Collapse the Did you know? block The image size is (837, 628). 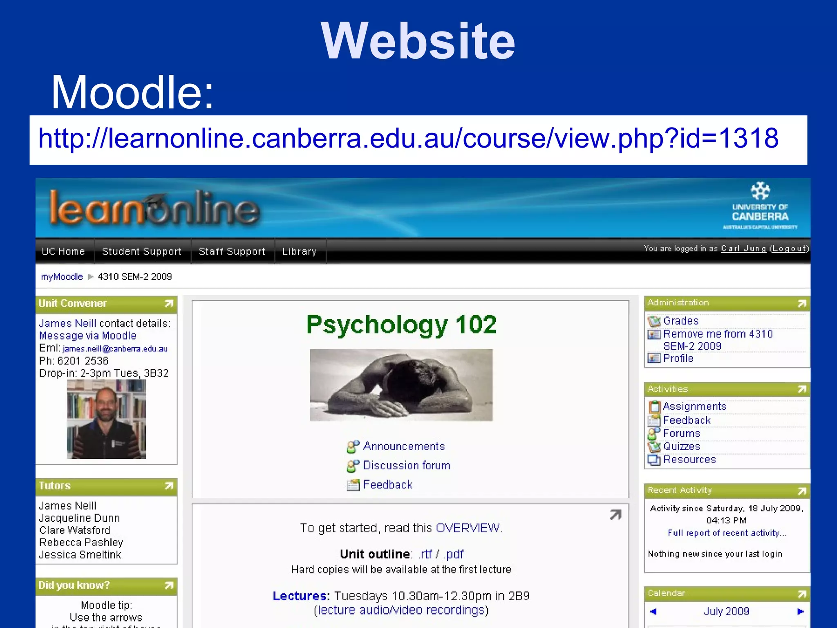pos(169,586)
